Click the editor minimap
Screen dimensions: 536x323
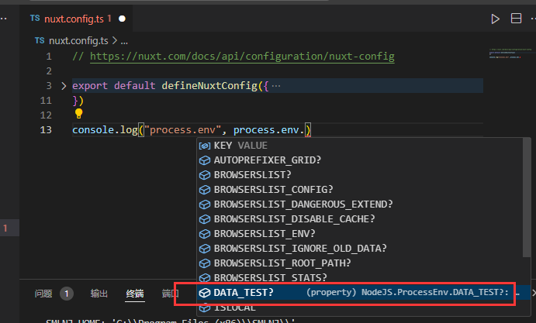tap(510, 53)
